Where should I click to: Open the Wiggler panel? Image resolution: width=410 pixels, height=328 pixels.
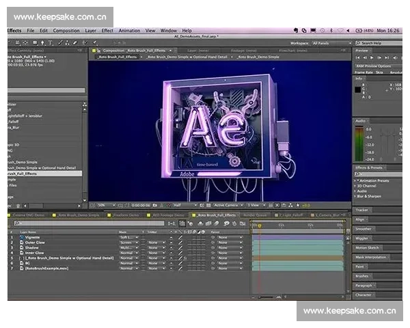pyautogui.click(x=363, y=238)
